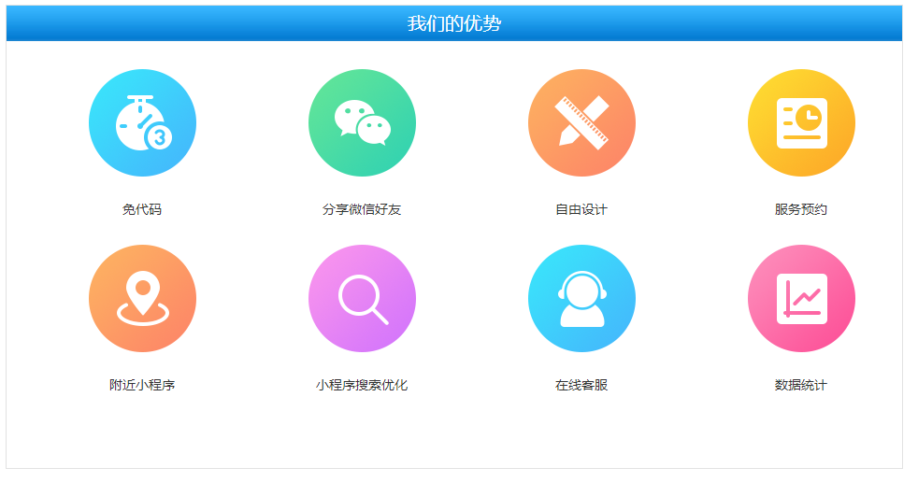Click the 在线客服 text
The image size is (918, 482).
tap(581, 385)
